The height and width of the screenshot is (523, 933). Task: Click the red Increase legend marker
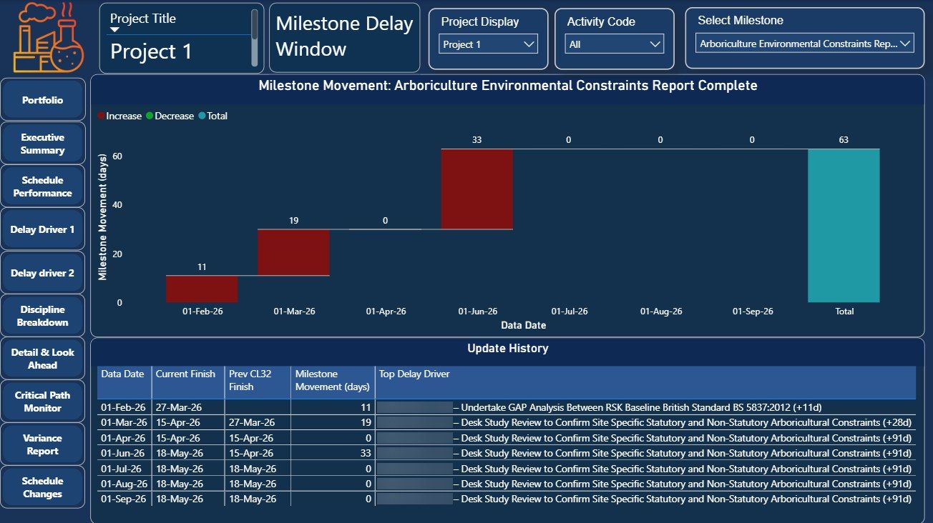pos(102,116)
